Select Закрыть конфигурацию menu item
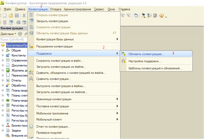This screenshot has width=204, height=139. click(x=74, y=21)
